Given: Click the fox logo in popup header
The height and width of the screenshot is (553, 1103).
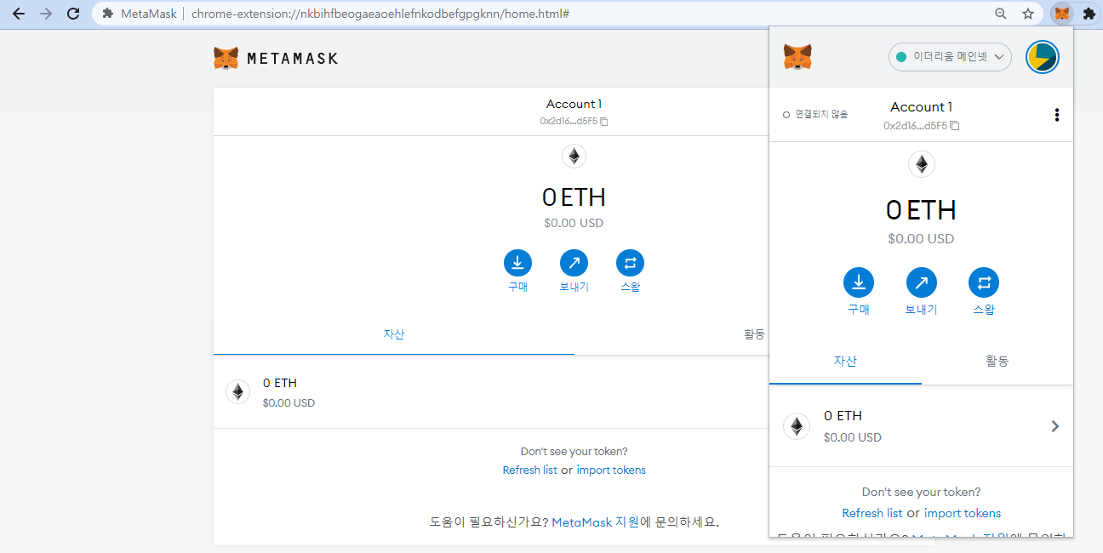Looking at the screenshot, I should point(797,57).
